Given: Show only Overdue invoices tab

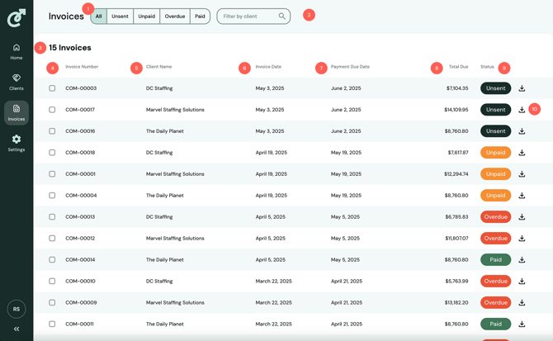Looking at the screenshot, I should coord(175,17).
